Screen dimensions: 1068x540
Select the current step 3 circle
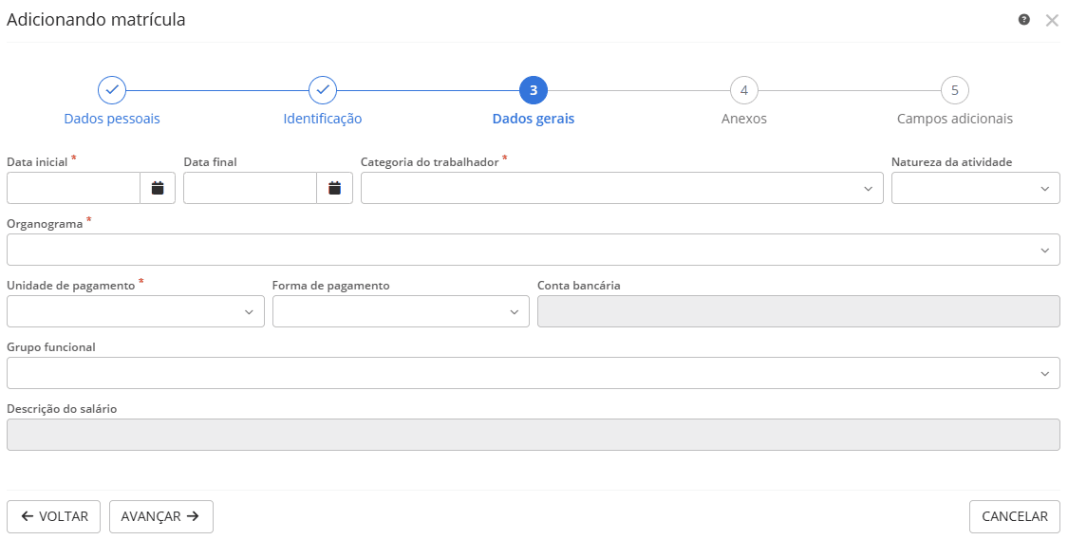534,90
